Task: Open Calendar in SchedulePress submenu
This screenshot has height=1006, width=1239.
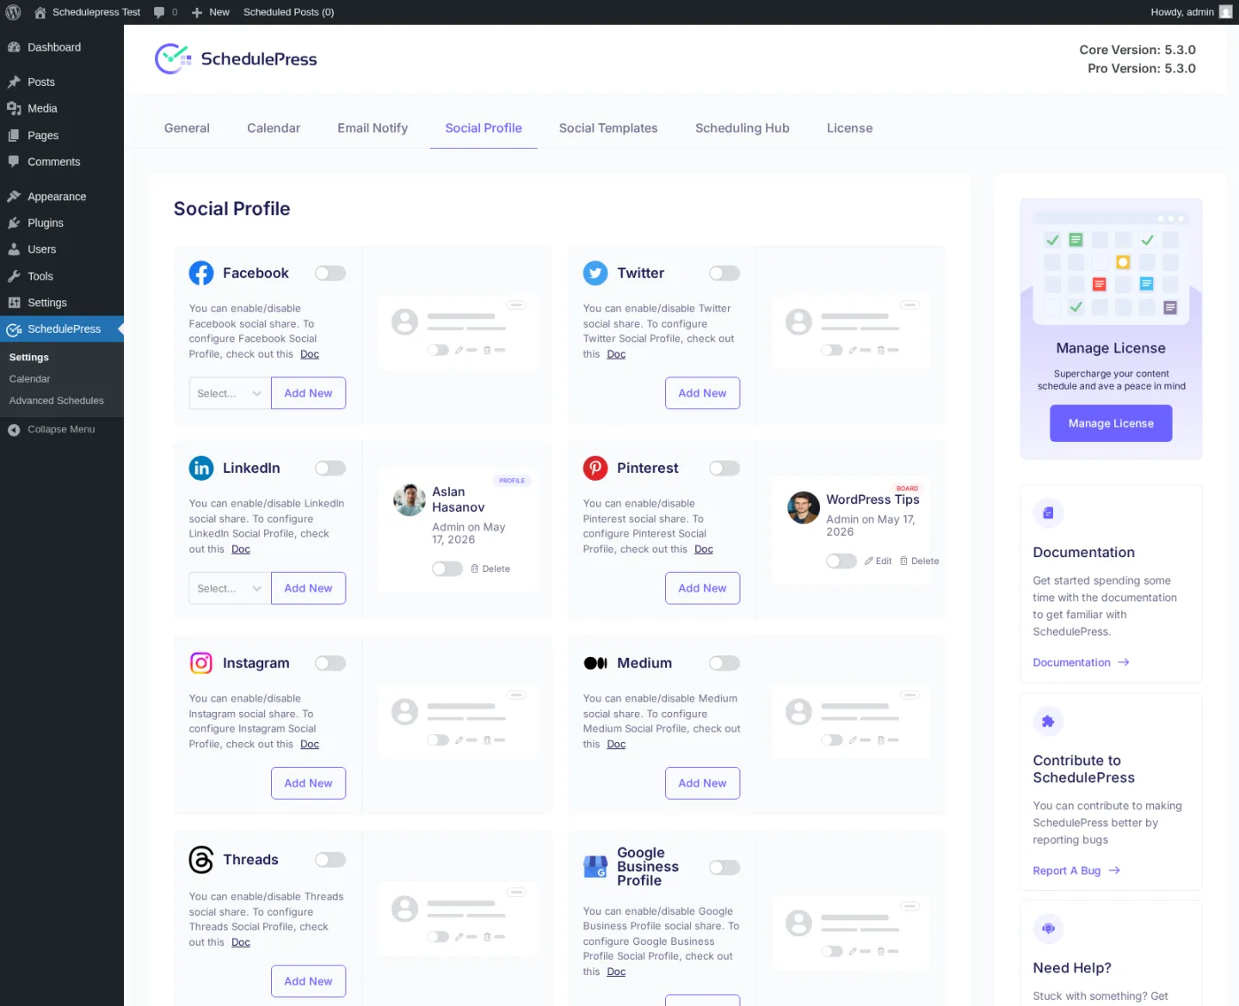Action: click(30, 379)
